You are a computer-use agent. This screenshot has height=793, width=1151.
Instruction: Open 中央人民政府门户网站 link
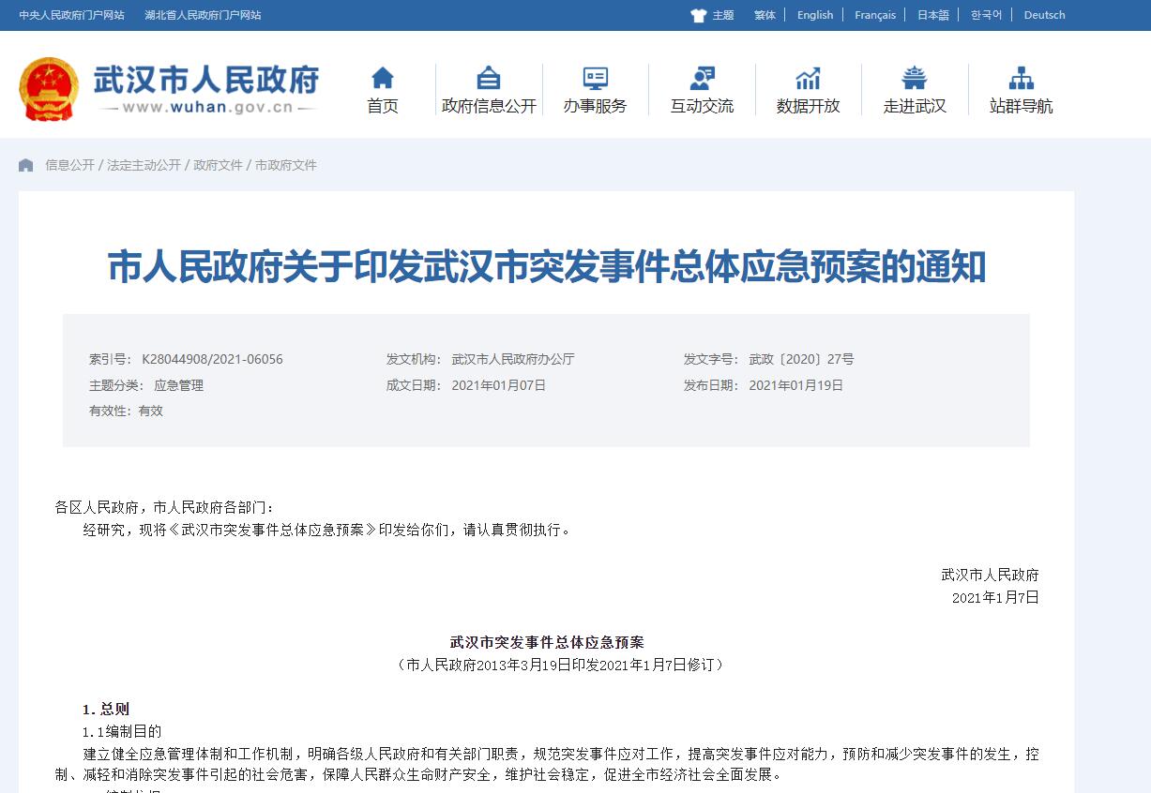[71, 15]
